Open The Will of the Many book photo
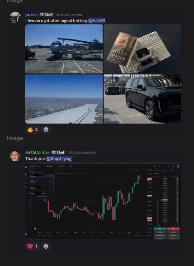Image resolution: width=194 pixels, height=266 pixels. tap(142, 49)
